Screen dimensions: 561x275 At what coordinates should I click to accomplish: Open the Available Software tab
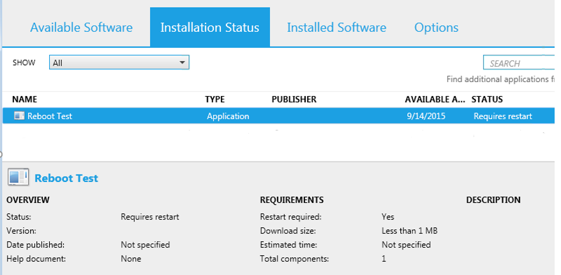click(x=81, y=27)
